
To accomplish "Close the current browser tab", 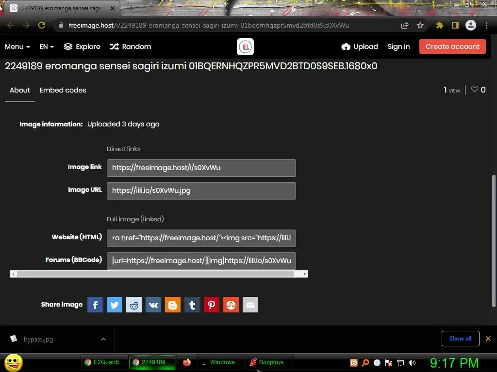I will point(113,8).
